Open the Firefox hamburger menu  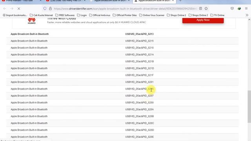246,9
